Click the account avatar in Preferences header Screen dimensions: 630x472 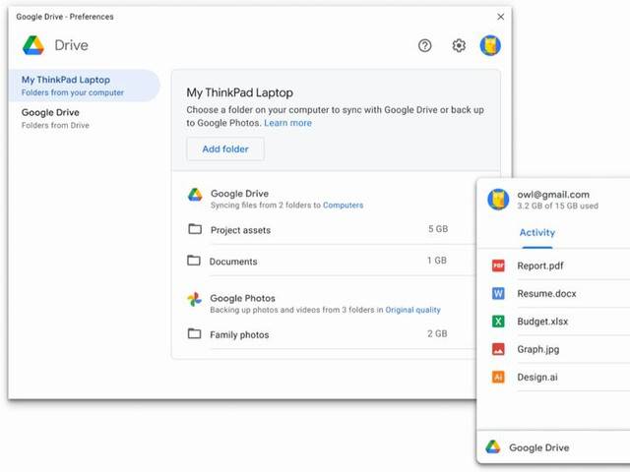(x=490, y=45)
